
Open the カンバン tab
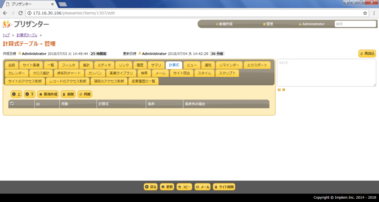95,73
